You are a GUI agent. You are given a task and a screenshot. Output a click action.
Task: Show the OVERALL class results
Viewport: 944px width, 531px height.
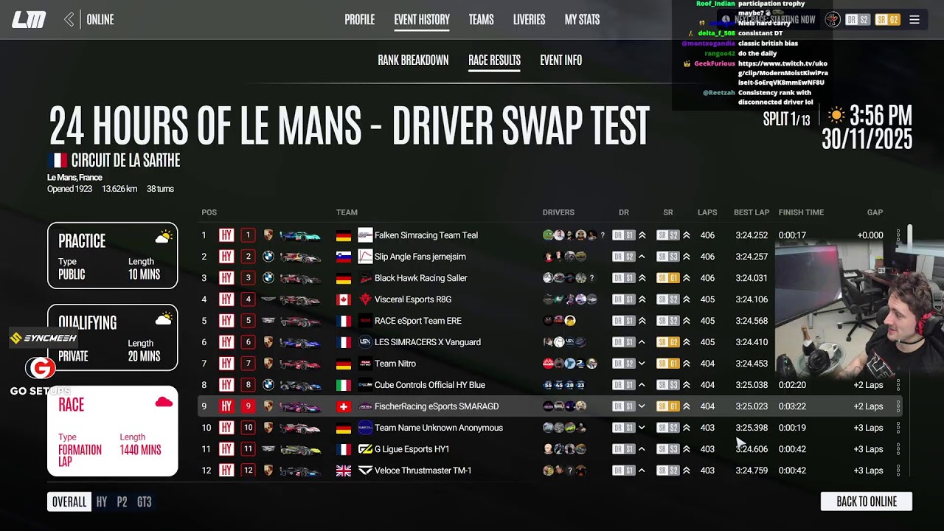coord(69,502)
